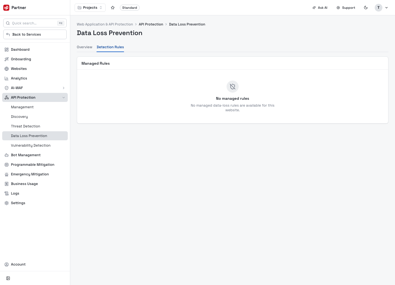Click the Back to Services button
Viewport: 395px width, 285px height.
(x=35, y=35)
